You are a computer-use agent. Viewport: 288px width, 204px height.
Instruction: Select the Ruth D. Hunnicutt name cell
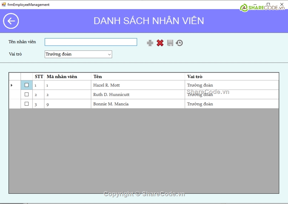tap(138, 94)
